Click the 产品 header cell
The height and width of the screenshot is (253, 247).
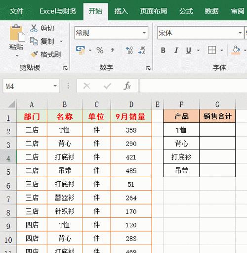[x=181, y=116]
